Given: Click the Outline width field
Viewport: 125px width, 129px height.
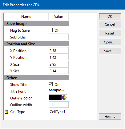Looking at the screenshot, I should click(58, 105).
